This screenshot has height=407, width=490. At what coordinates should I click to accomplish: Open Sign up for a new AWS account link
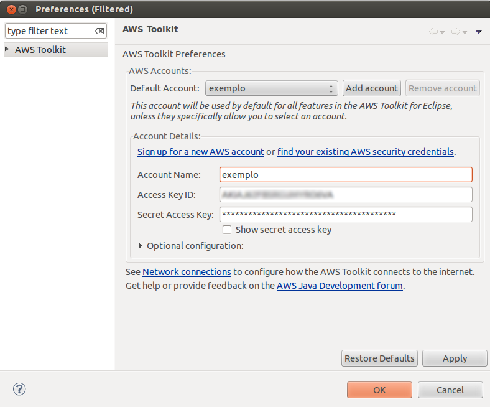tap(201, 152)
